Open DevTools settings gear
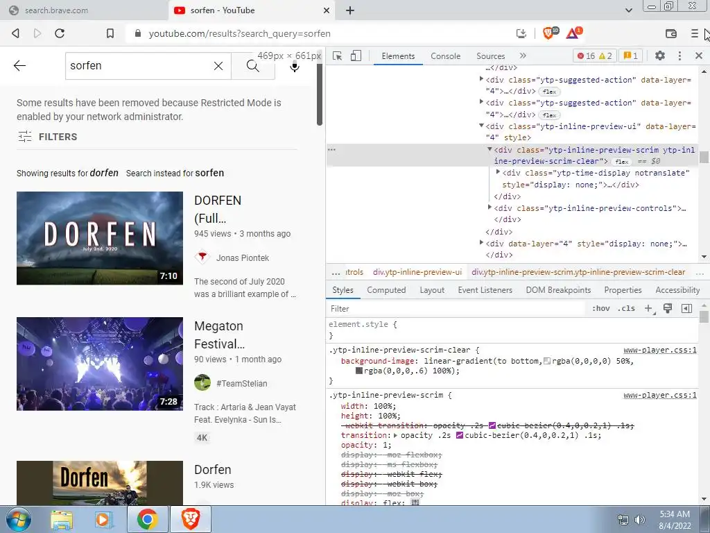710x533 pixels. 660,56
